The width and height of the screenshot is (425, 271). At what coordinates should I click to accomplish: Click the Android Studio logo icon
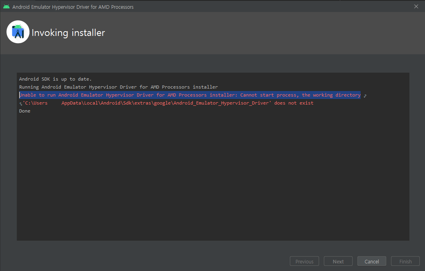click(18, 32)
